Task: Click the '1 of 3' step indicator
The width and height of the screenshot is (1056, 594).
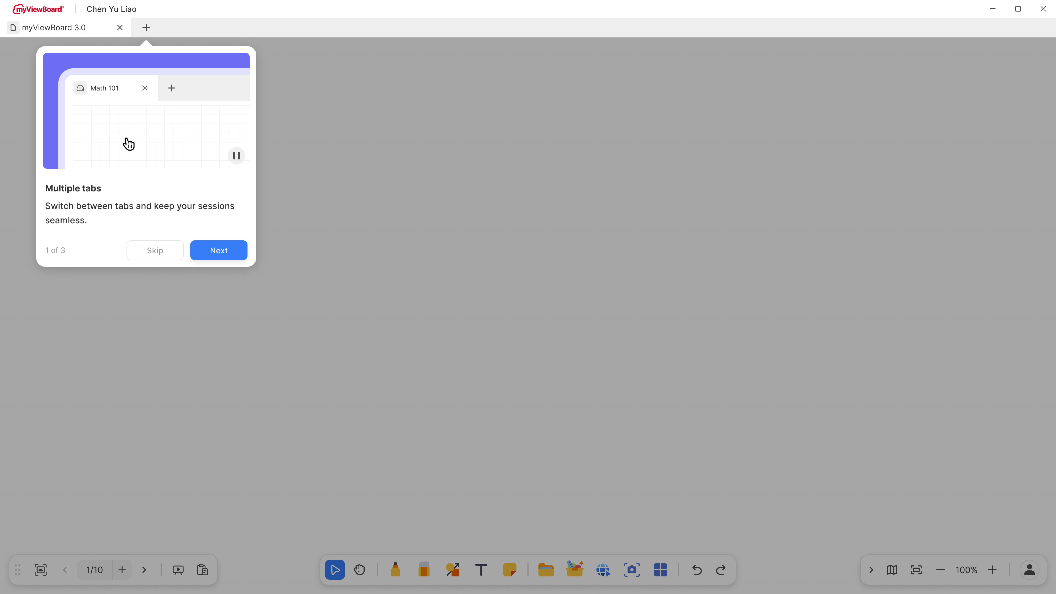Action: [55, 250]
